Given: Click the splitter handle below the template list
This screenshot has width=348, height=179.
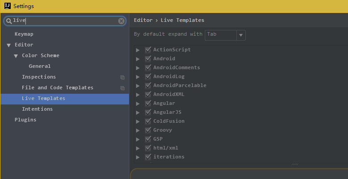Looking at the screenshot, I should click(x=294, y=164).
